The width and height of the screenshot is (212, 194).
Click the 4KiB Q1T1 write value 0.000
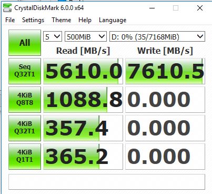(165, 157)
